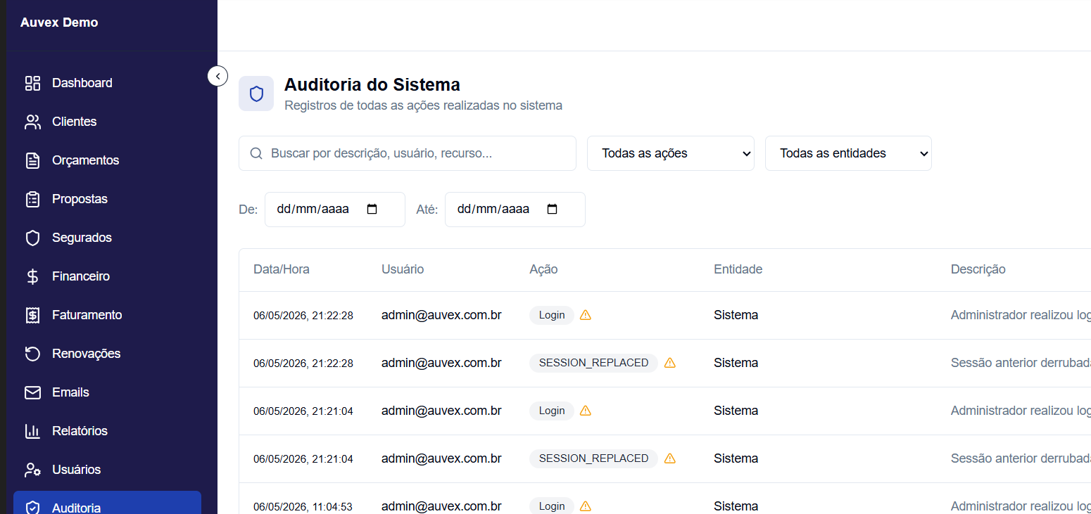Screen dimensions: 1091x514
Task: Click warning icon on 21:21:04 SESSION_REPLACED row
Action: tap(670, 458)
